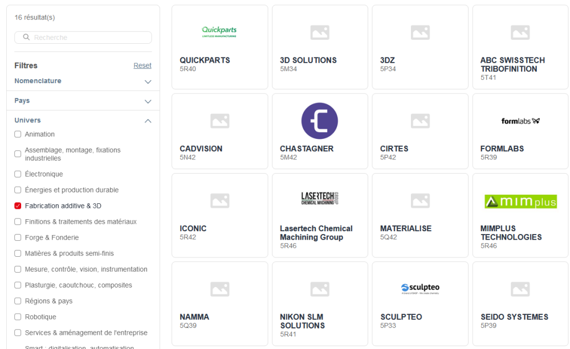Click the Lasertech Chemical Machining logo
Image resolution: width=570 pixels, height=349 pixels.
(x=320, y=198)
